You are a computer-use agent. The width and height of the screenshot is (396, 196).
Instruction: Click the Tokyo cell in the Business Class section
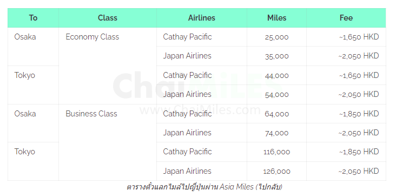[33, 161]
